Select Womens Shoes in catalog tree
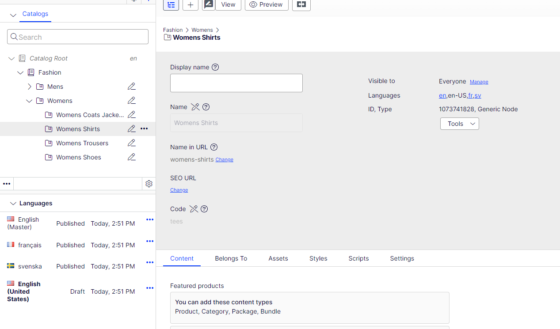This screenshot has width=560, height=329. pos(79,157)
